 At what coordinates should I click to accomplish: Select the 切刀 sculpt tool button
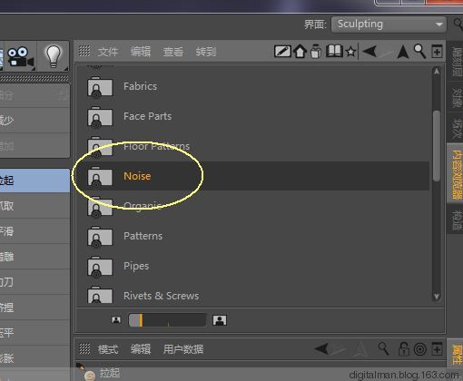pos(34,282)
